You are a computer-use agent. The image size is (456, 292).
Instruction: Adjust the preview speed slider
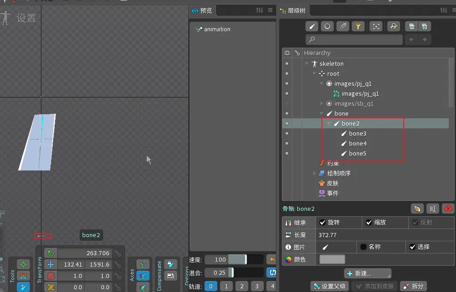click(246, 259)
